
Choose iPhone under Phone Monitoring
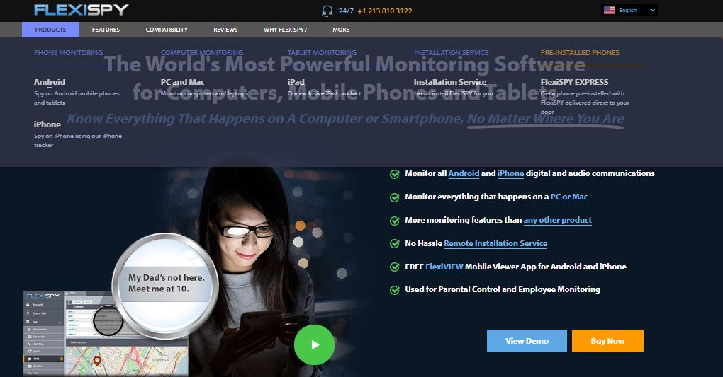(x=47, y=124)
